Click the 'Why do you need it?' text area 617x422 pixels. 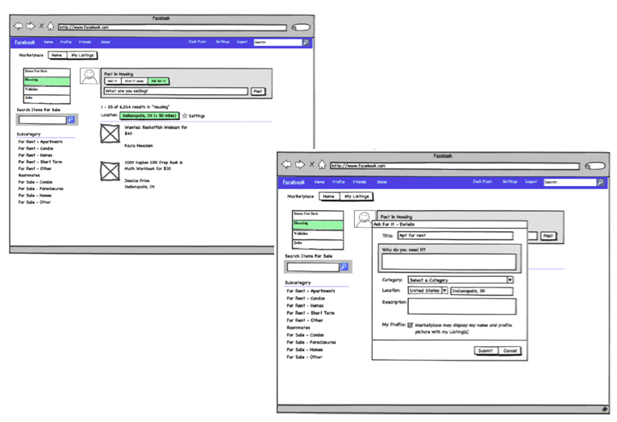tap(448, 262)
